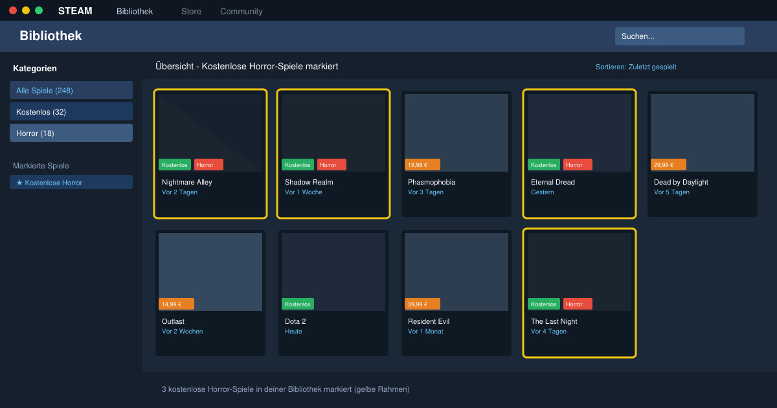This screenshot has height=408, width=777.
Task: Open the Eternal Dread cover thumbnail
Action: pyautogui.click(x=580, y=133)
